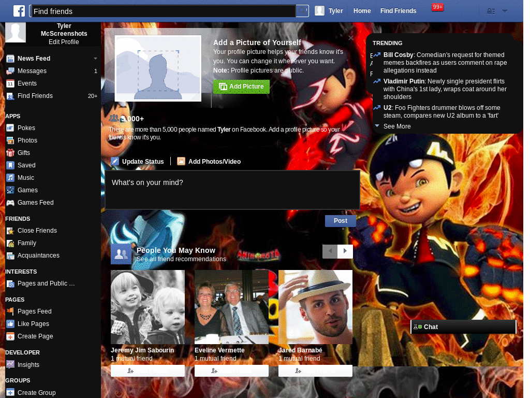Click the Create Page plus icon
This screenshot has width=530, height=398.
point(10,336)
